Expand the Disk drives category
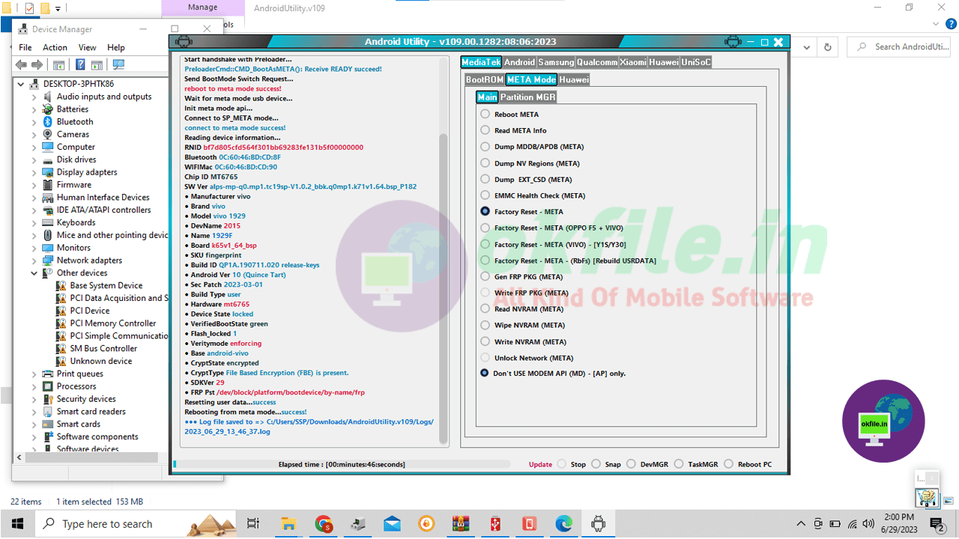 pyautogui.click(x=34, y=159)
